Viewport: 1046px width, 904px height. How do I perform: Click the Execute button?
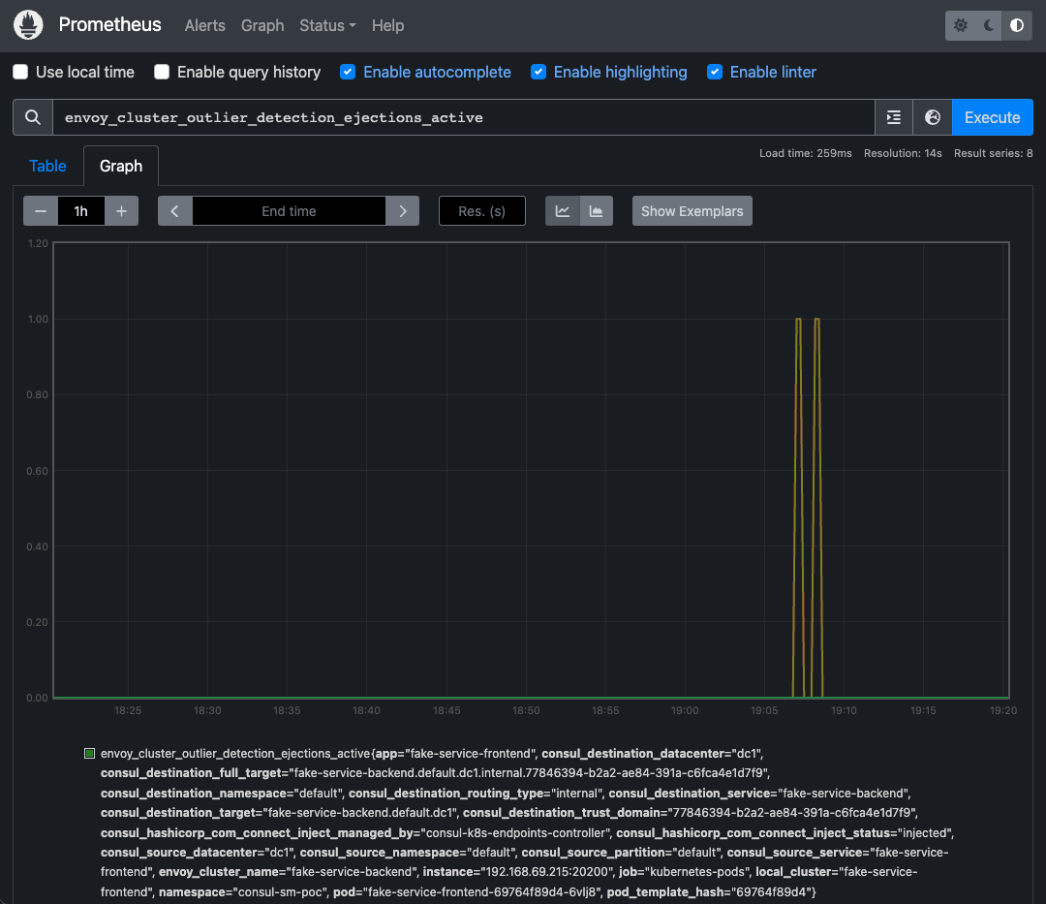(x=992, y=116)
